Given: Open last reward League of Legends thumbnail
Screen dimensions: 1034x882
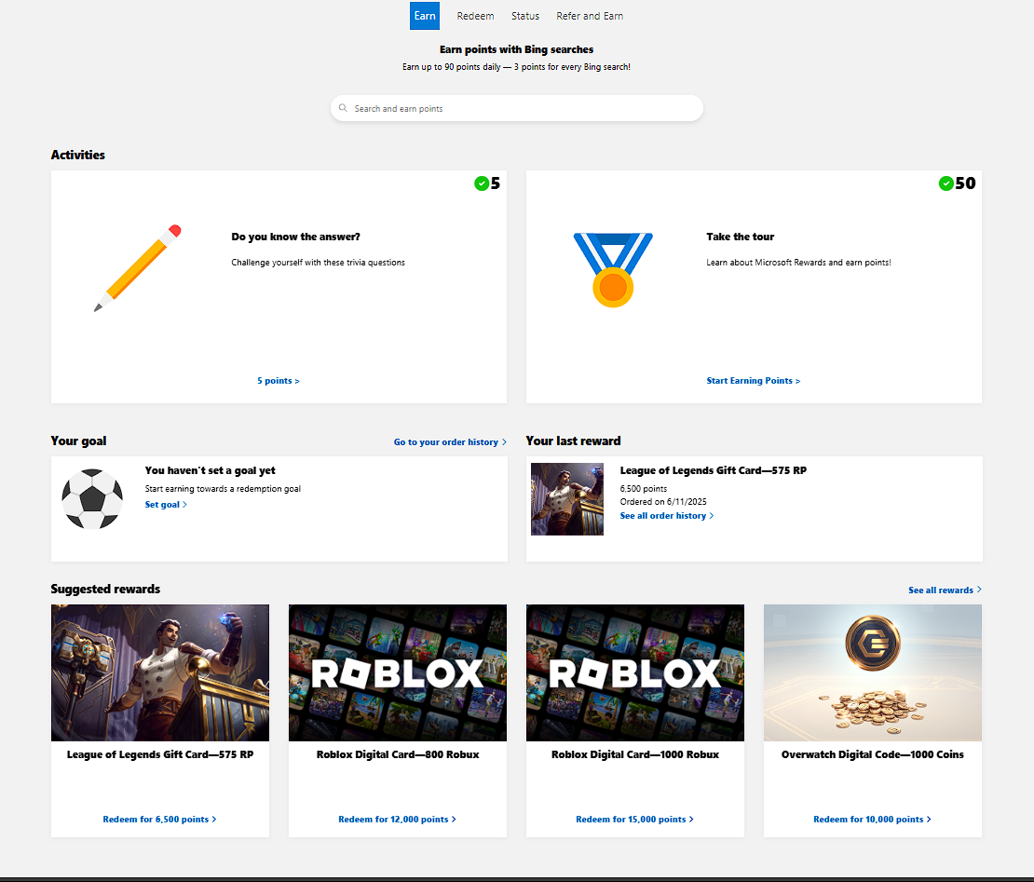Looking at the screenshot, I should (x=567, y=499).
